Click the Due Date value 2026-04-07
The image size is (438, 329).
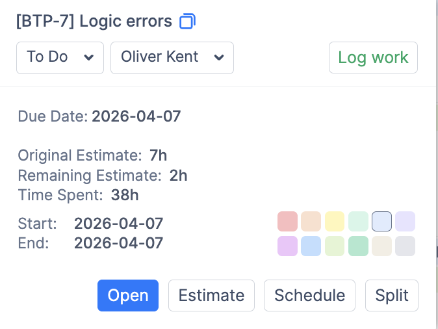(136, 117)
